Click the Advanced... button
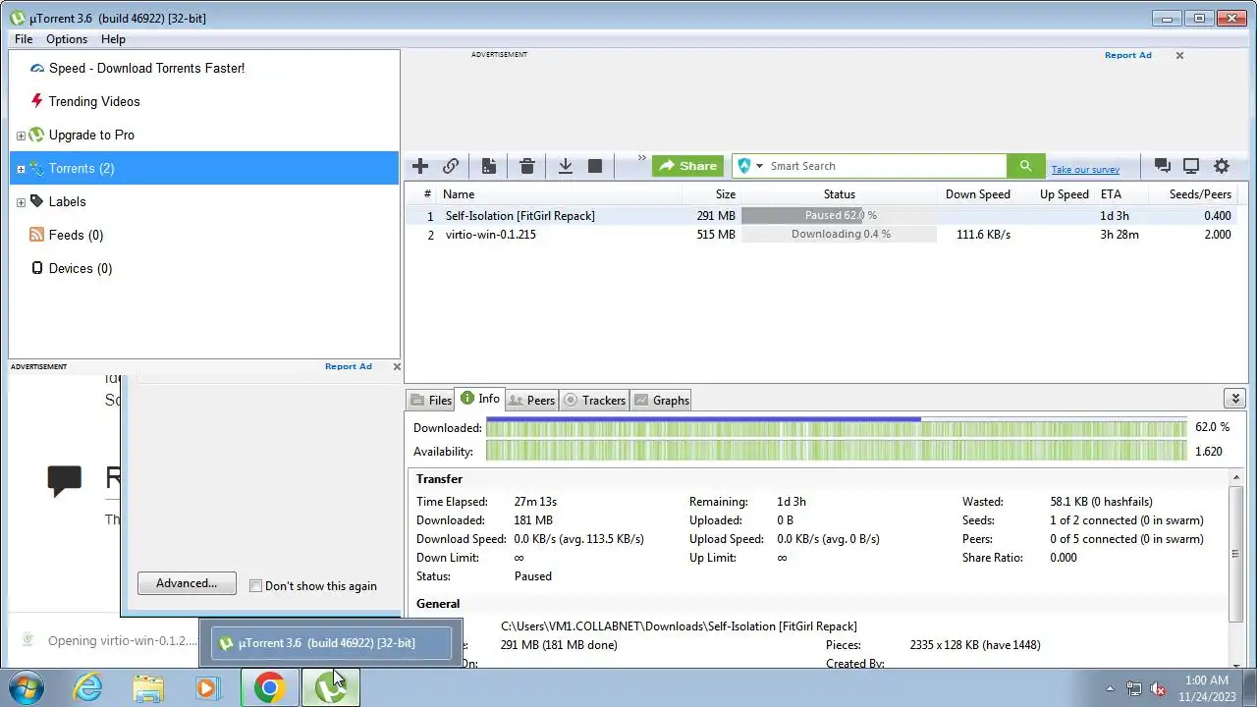This screenshot has height=707, width=1257. [x=187, y=583]
